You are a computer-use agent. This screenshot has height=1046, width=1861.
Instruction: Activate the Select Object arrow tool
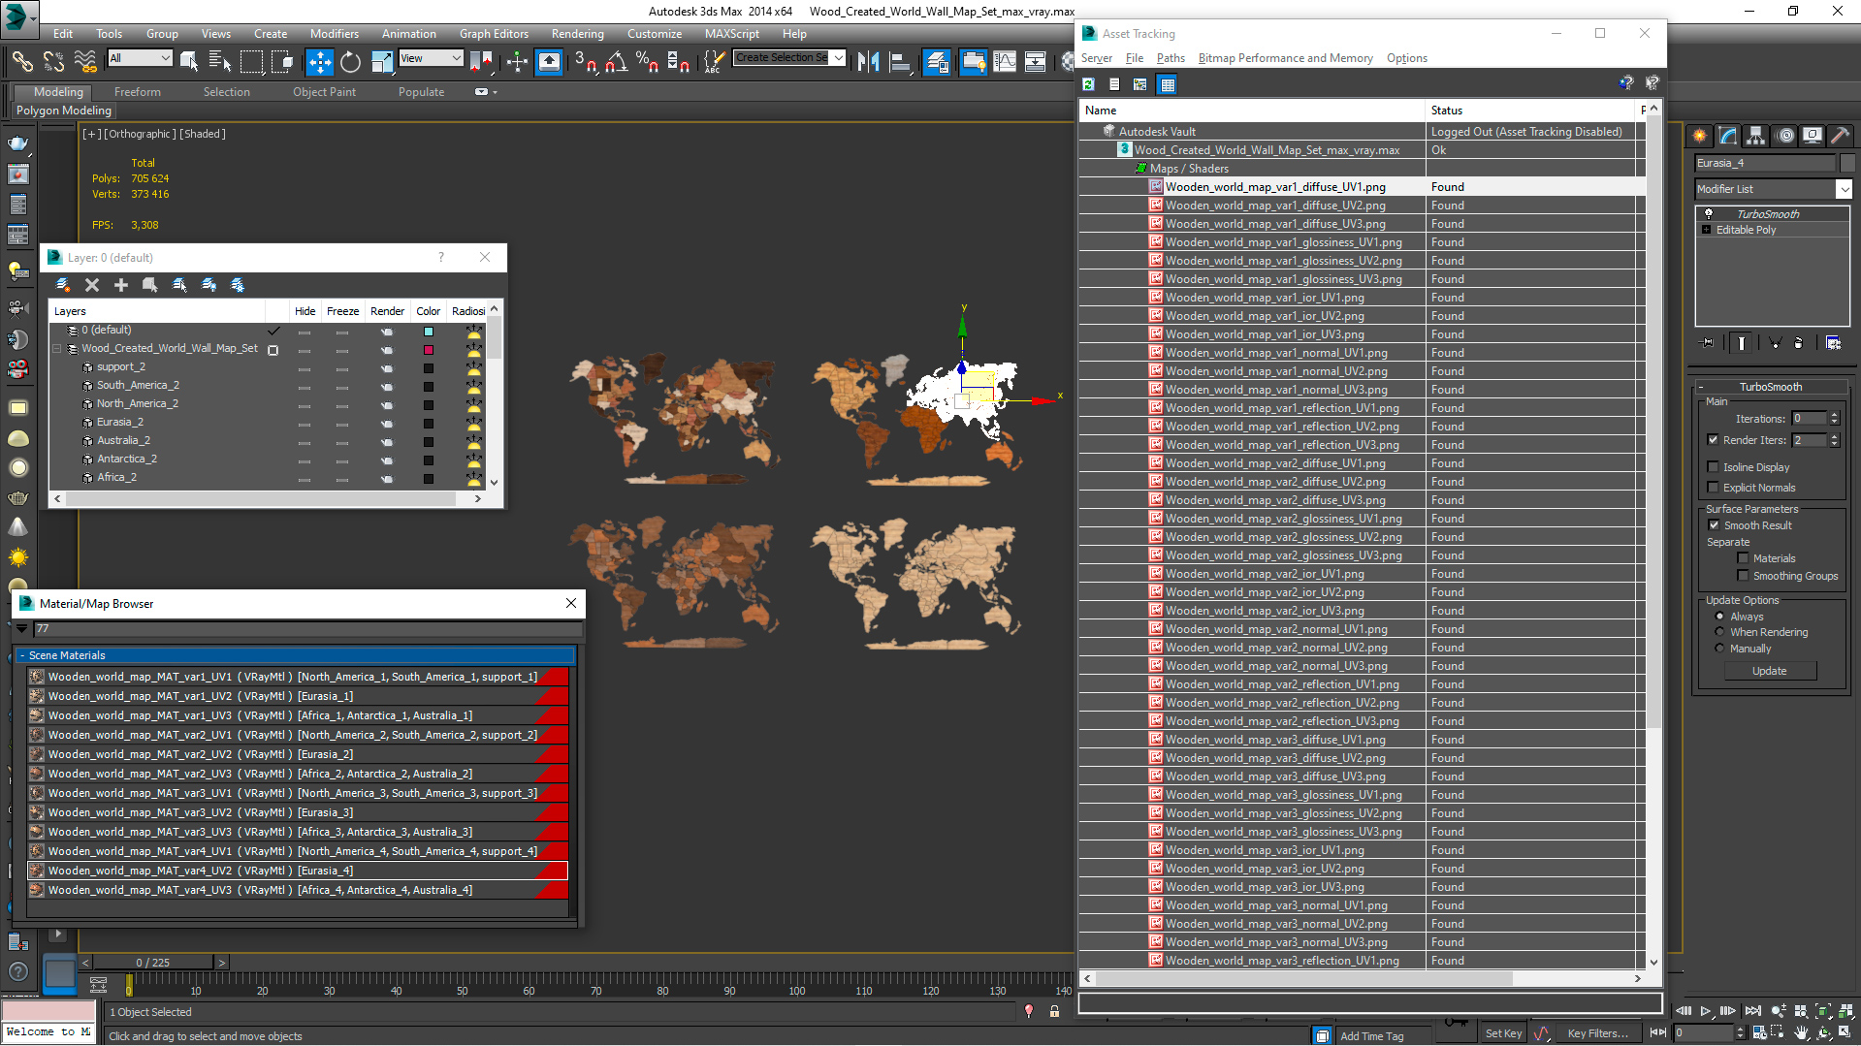189,62
